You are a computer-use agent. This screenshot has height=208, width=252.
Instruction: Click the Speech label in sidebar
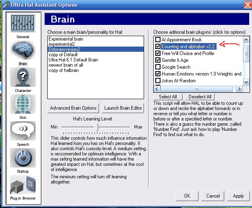coord(23,145)
